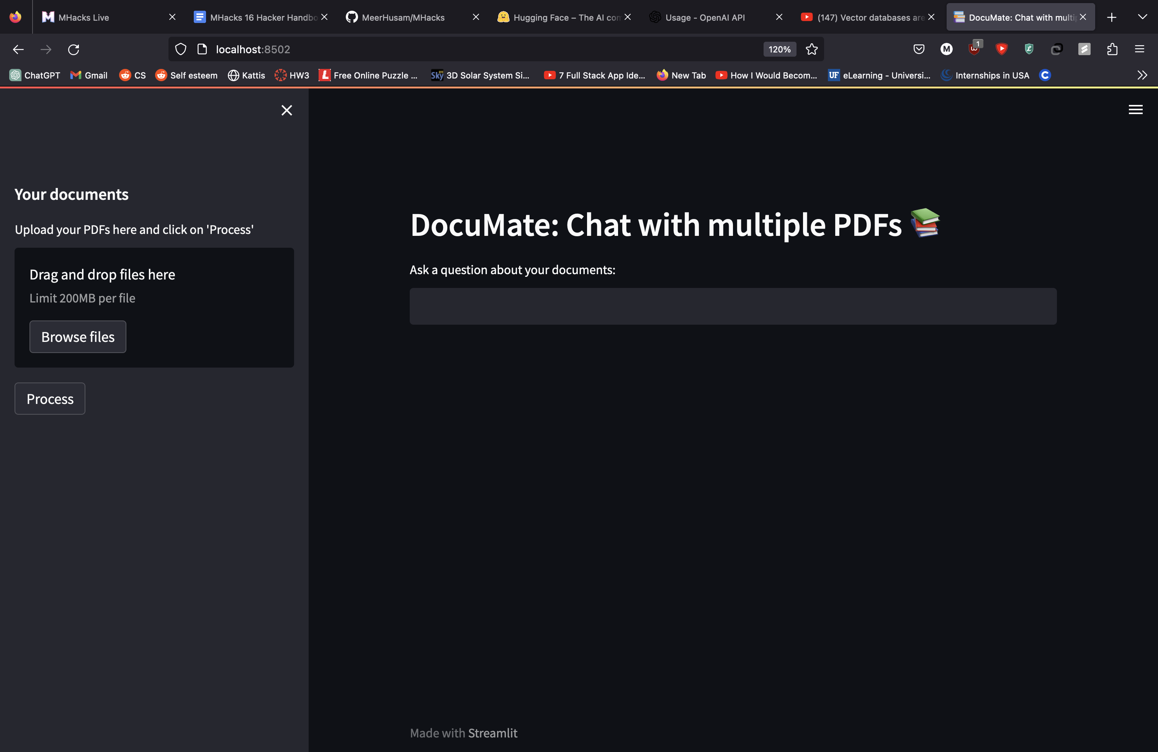The image size is (1158, 752).
Task: Switch to the Usage - OpenAI API tab
Action: coord(705,18)
